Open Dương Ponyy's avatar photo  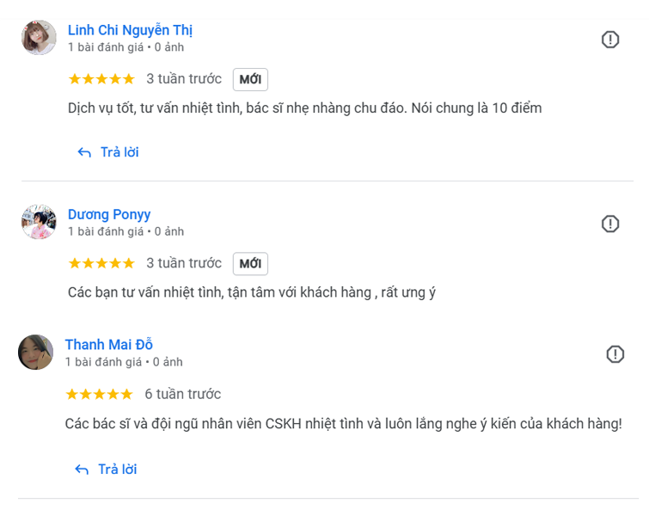point(39,222)
